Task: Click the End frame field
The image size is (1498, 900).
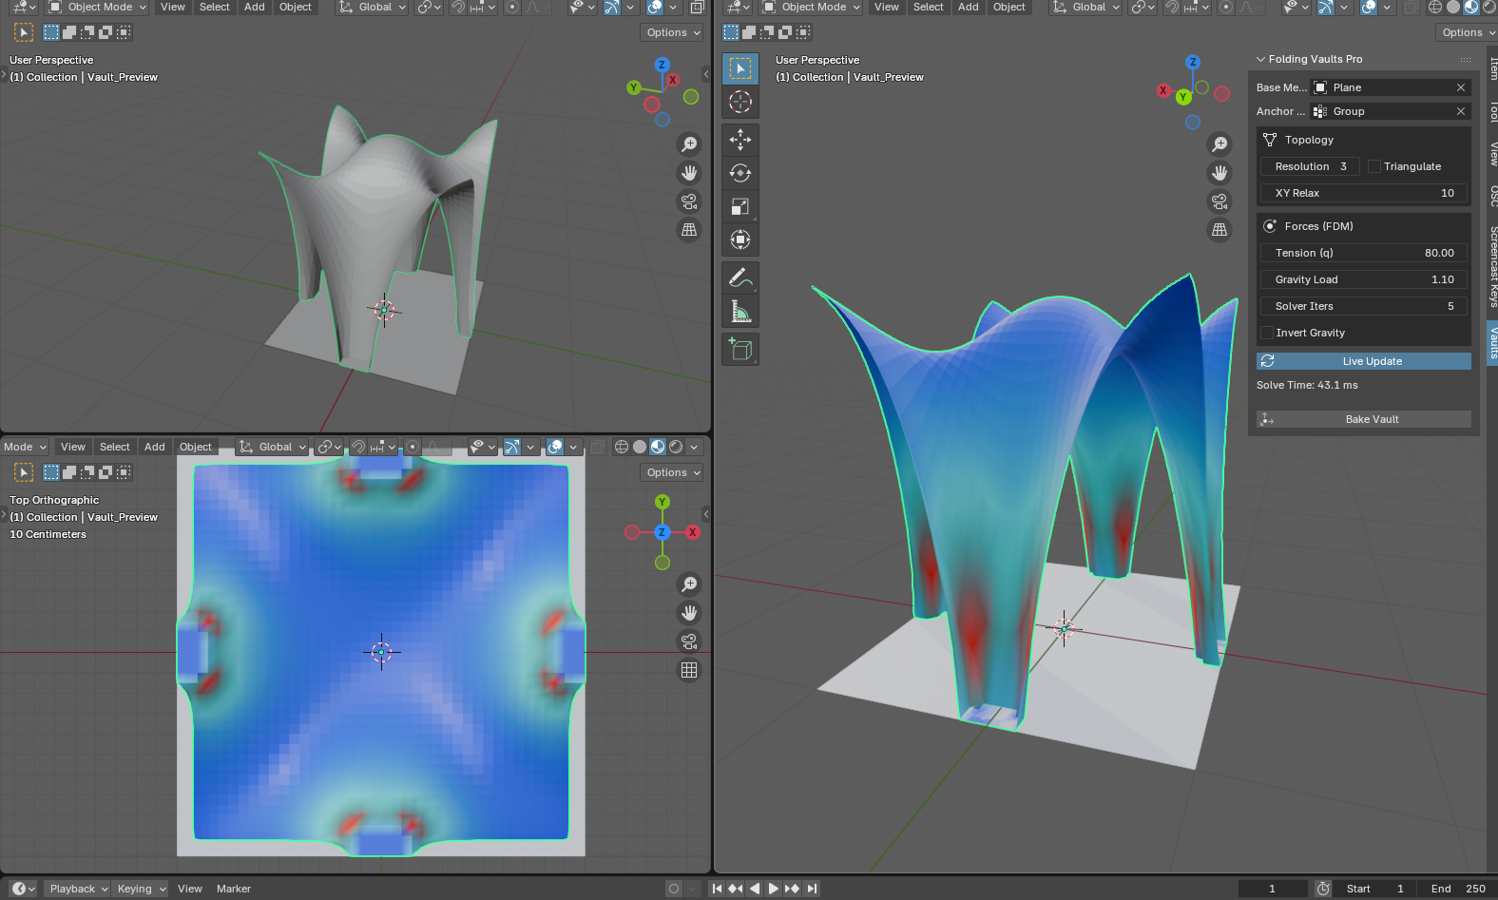Action: [x=1457, y=889]
